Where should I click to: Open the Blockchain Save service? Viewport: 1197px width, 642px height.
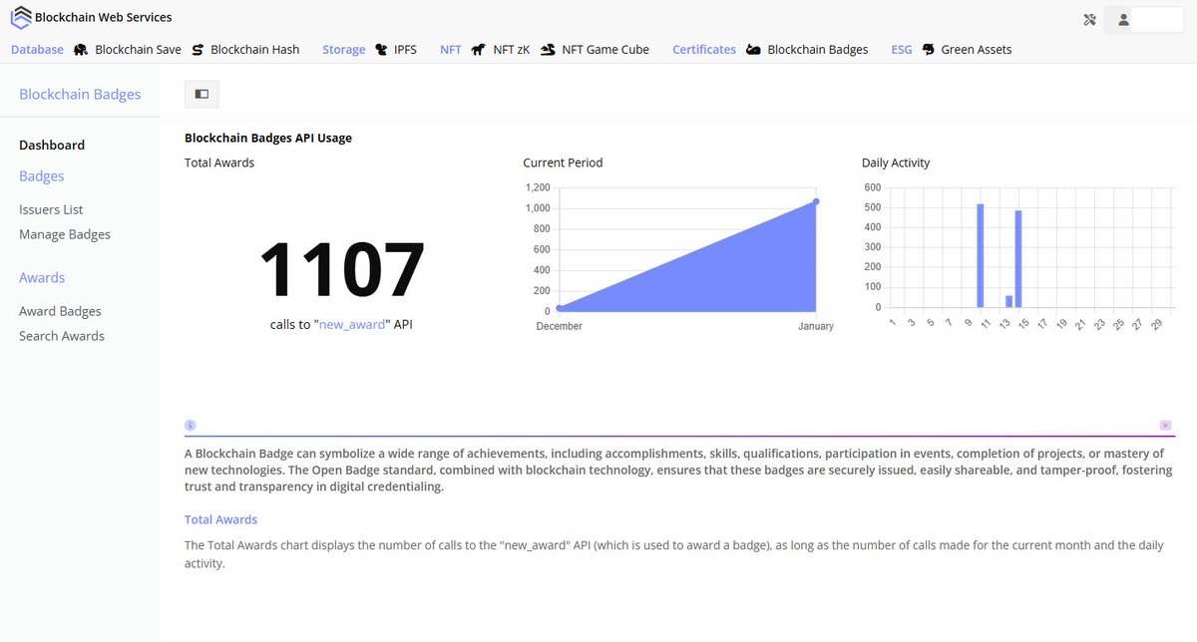pos(138,49)
